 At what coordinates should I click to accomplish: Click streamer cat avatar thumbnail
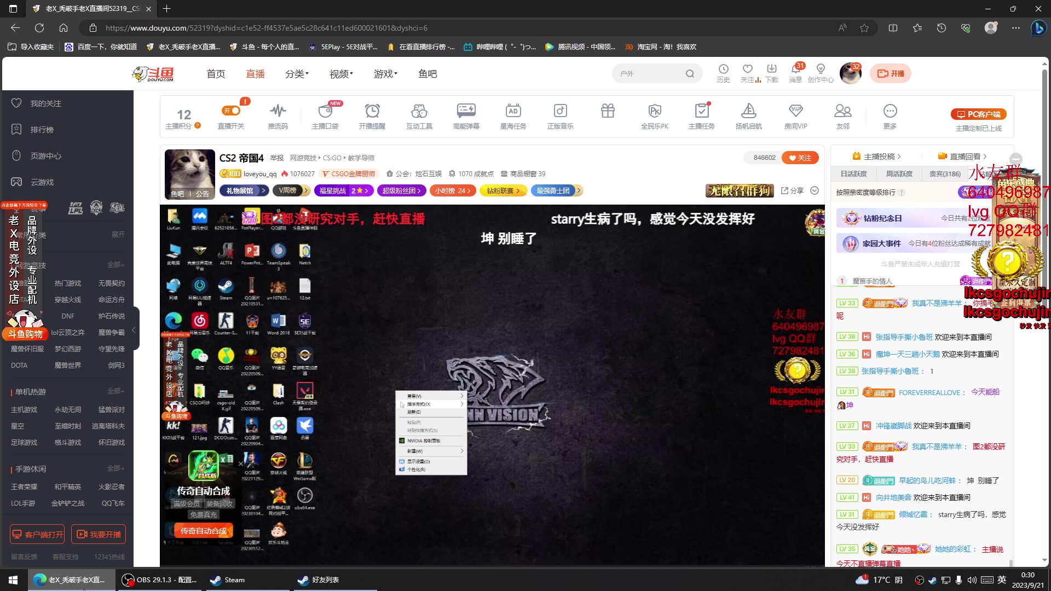click(189, 174)
